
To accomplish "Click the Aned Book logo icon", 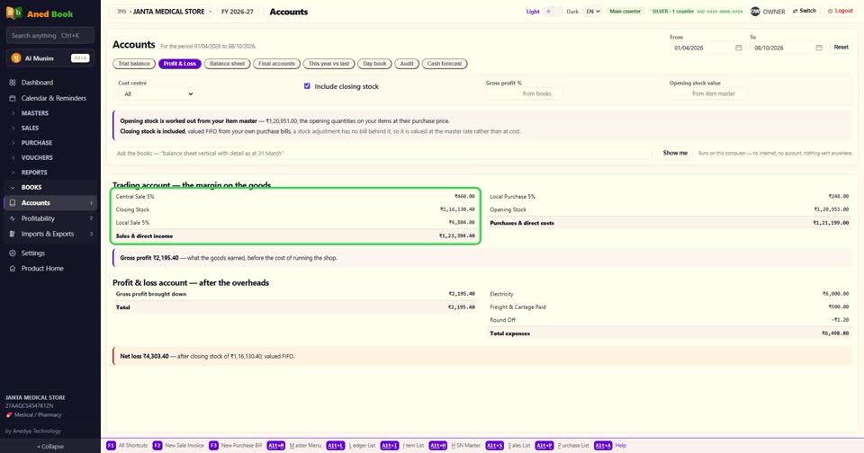I will tap(13, 13).
